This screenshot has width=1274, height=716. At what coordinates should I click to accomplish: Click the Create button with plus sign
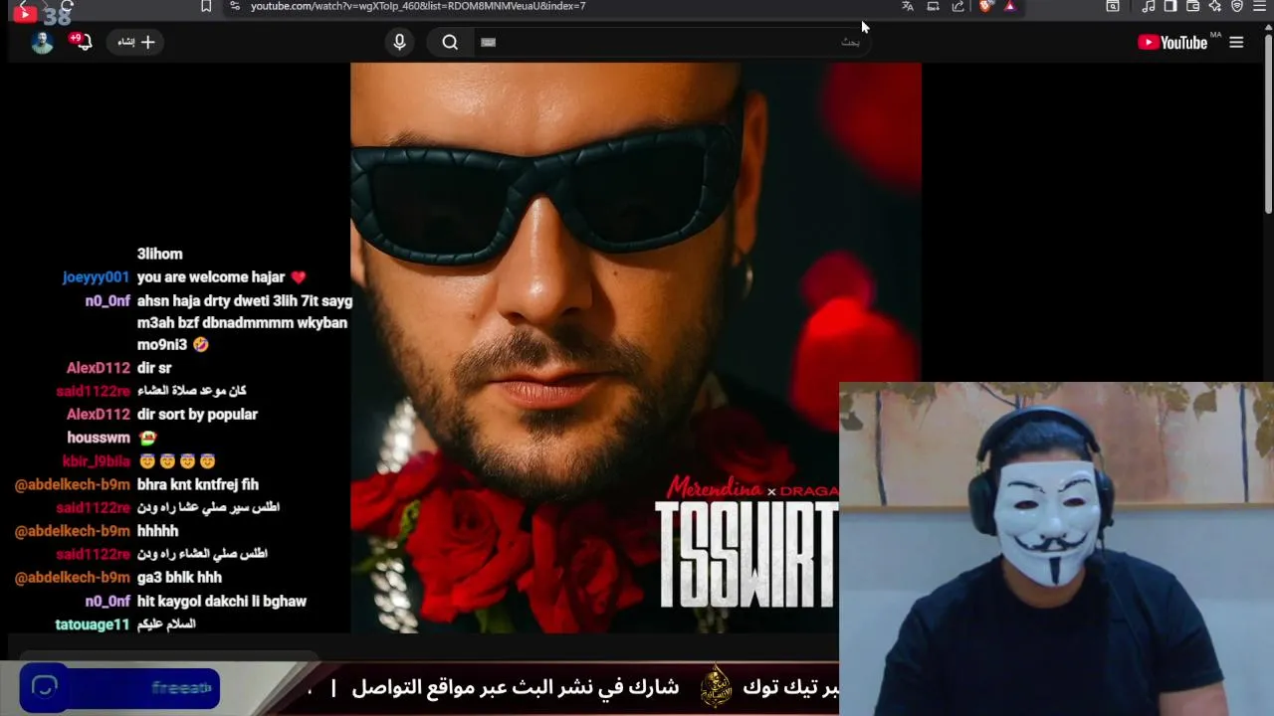point(137,42)
